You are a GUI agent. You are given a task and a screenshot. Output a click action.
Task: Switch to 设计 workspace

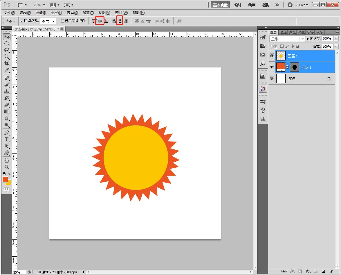(x=238, y=5)
